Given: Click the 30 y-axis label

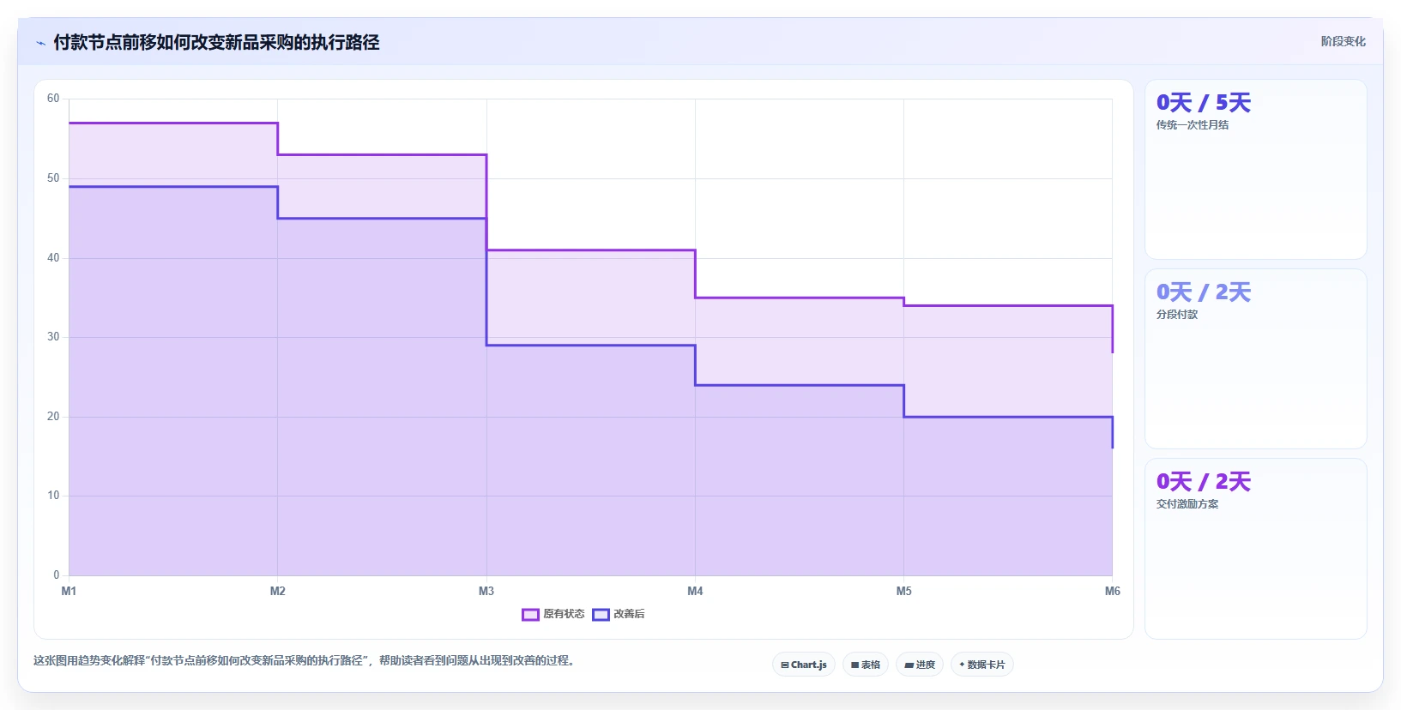Looking at the screenshot, I should coord(53,337).
